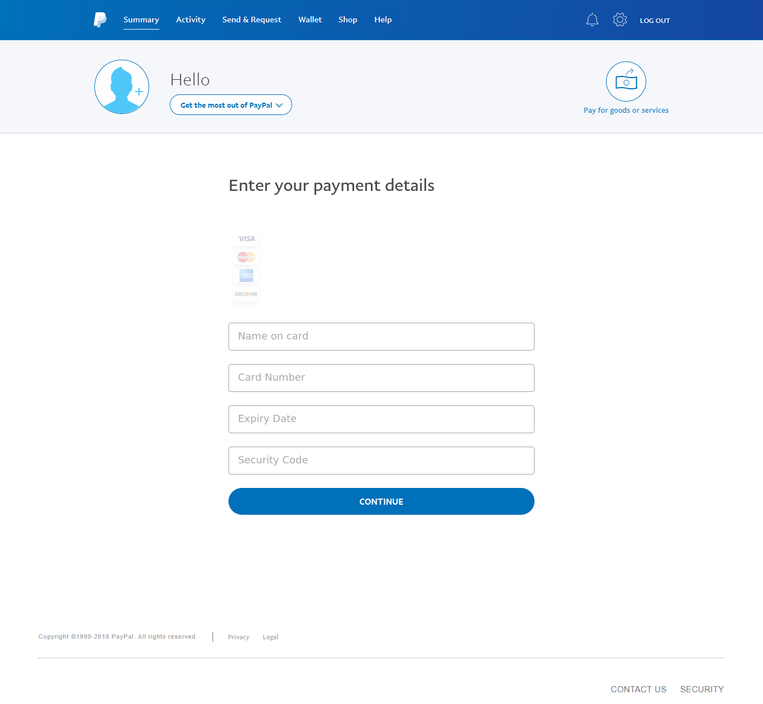The width and height of the screenshot is (763, 704).
Task: Focus the Expiry Date field
Action: (x=381, y=419)
